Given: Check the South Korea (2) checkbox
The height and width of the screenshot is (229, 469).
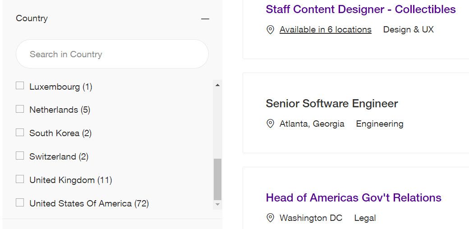Looking at the screenshot, I should [x=20, y=133].
